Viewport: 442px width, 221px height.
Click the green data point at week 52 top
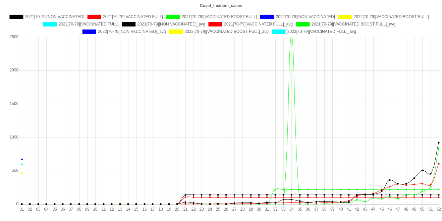(x=438, y=149)
